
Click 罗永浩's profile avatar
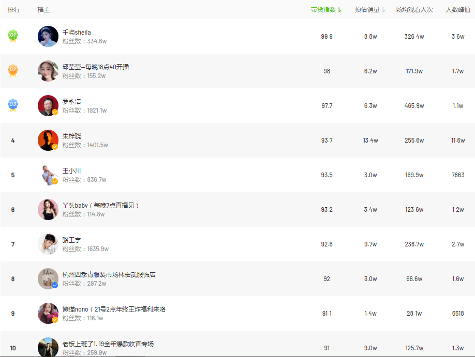point(48,105)
